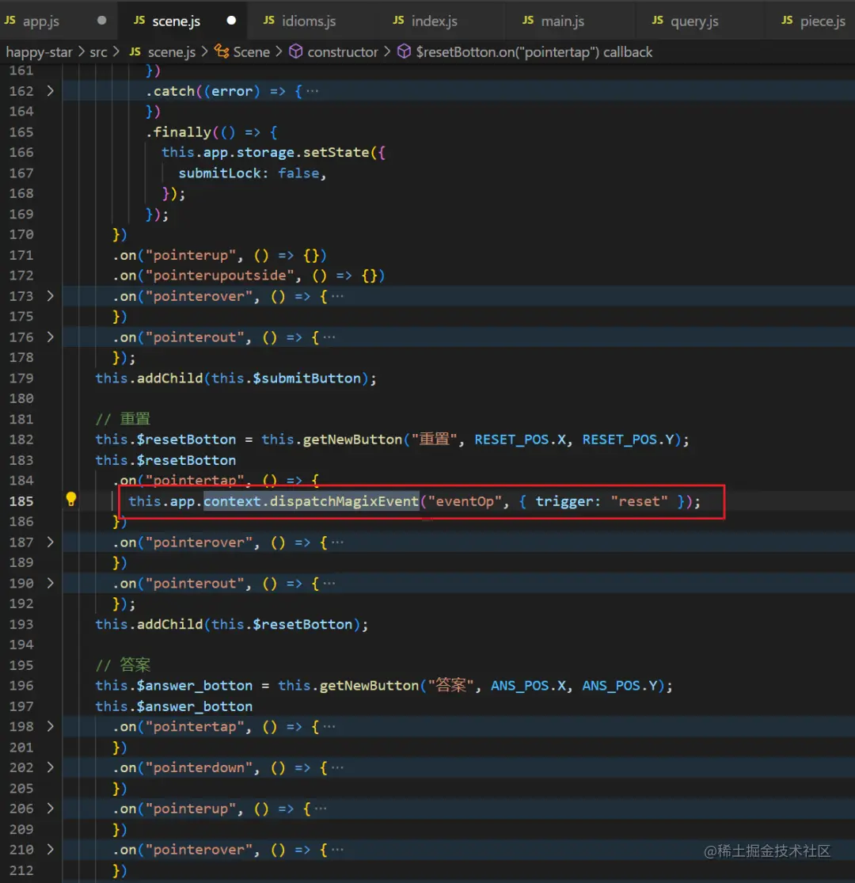
Task: Open the piece.js tab
Action: pyautogui.click(x=823, y=21)
